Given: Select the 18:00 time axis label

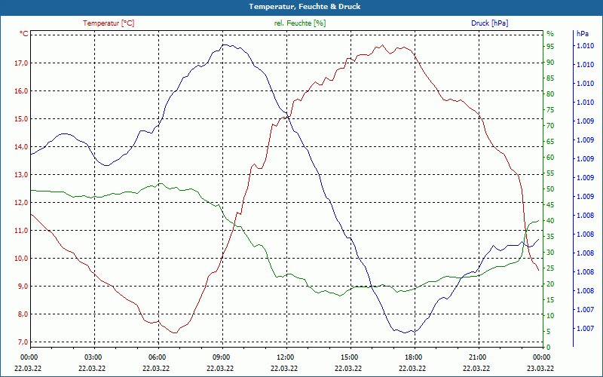Looking at the screenshot, I should 413,357.
